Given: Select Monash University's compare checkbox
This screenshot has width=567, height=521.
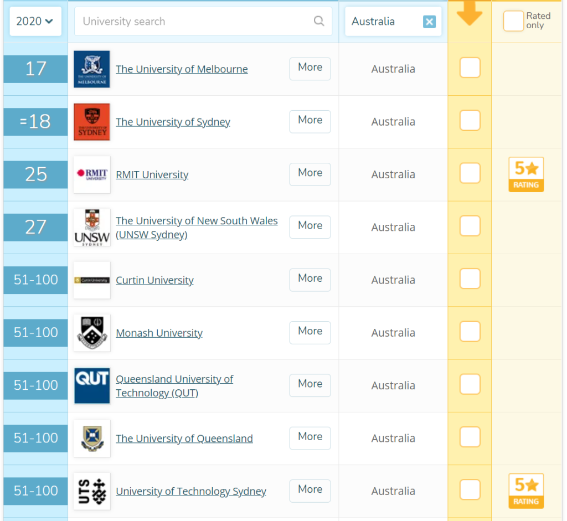Looking at the screenshot, I should 470,332.
